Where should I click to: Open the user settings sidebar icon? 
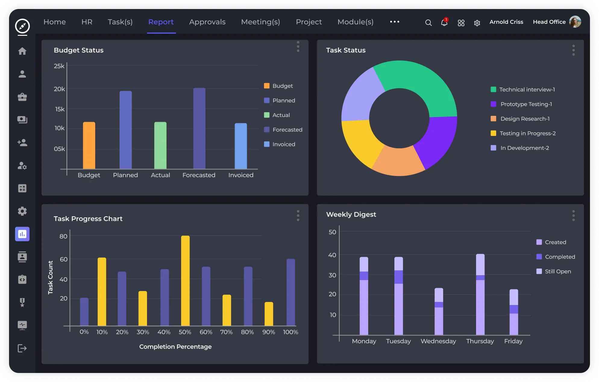[22, 165]
